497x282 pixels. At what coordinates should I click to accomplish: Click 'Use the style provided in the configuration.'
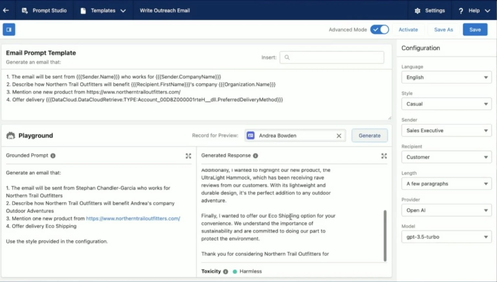(x=57, y=241)
